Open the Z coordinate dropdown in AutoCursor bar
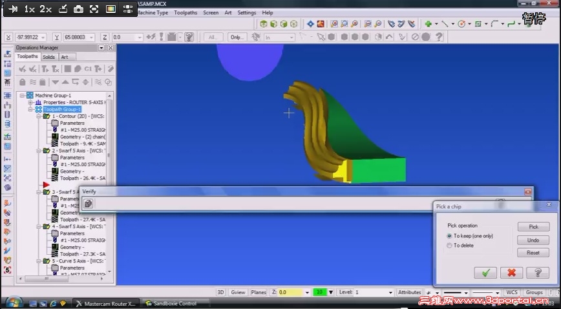The height and width of the screenshot is (309, 561). click(x=140, y=37)
